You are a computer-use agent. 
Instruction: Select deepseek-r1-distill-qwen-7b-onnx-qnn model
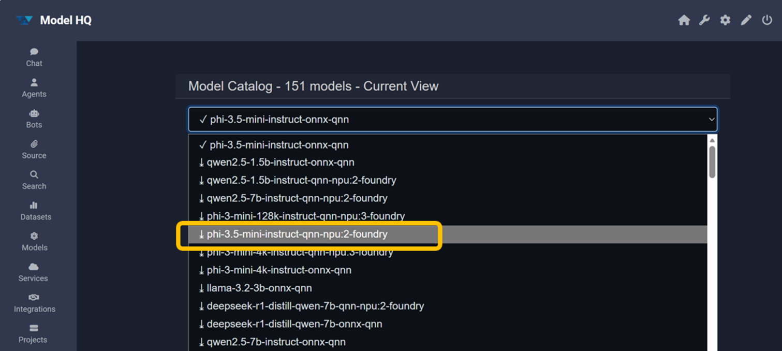coord(448,324)
